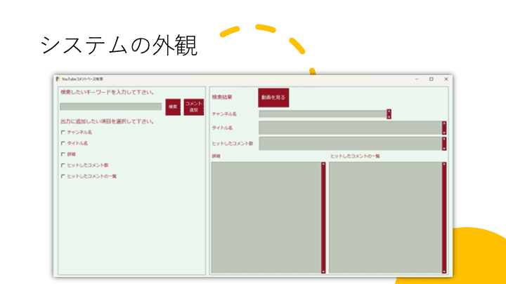Click inside the ヒットしたコメントの一覧 text area
Viewport: 506px width, 284px height.
385,217
